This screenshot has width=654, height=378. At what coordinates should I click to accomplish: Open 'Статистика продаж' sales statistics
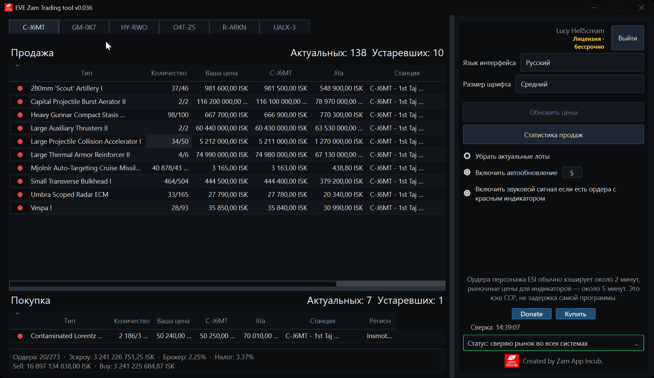(553, 135)
